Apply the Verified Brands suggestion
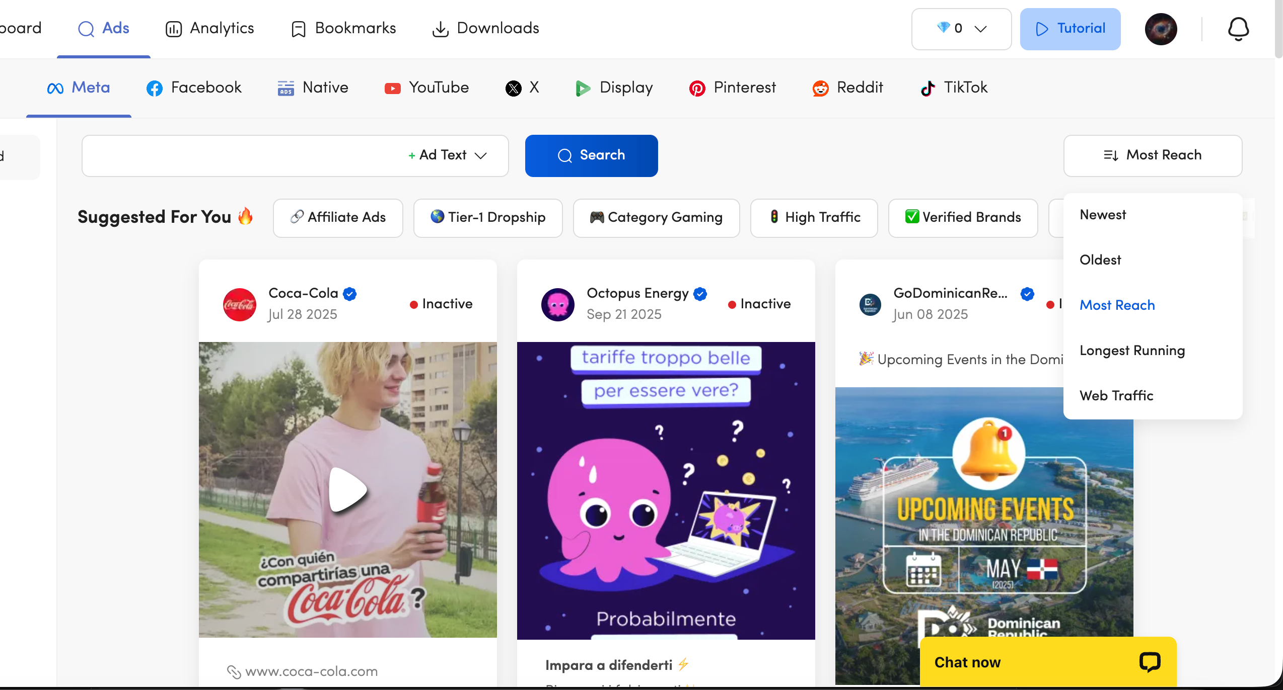Image resolution: width=1283 pixels, height=690 pixels. coord(963,218)
